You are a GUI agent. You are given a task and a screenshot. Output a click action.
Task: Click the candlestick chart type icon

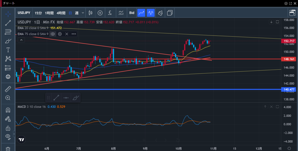(90, 13)
